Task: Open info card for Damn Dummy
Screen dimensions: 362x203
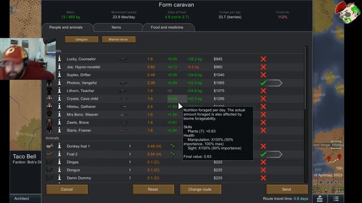Action: (59, 178)
